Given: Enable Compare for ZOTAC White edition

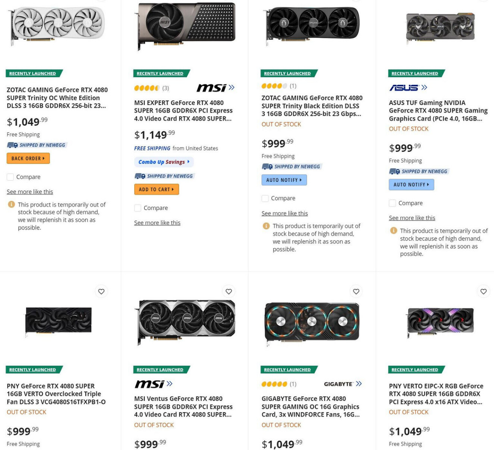Looking at the screenshot, I should coord(9,177).
